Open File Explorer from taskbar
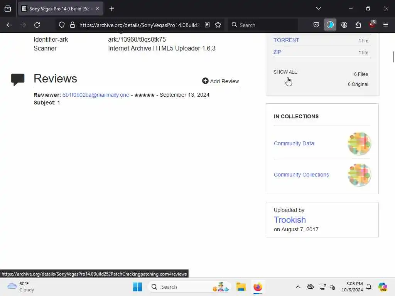The height and width of the screenshot is (296, 395). (241, 287)
